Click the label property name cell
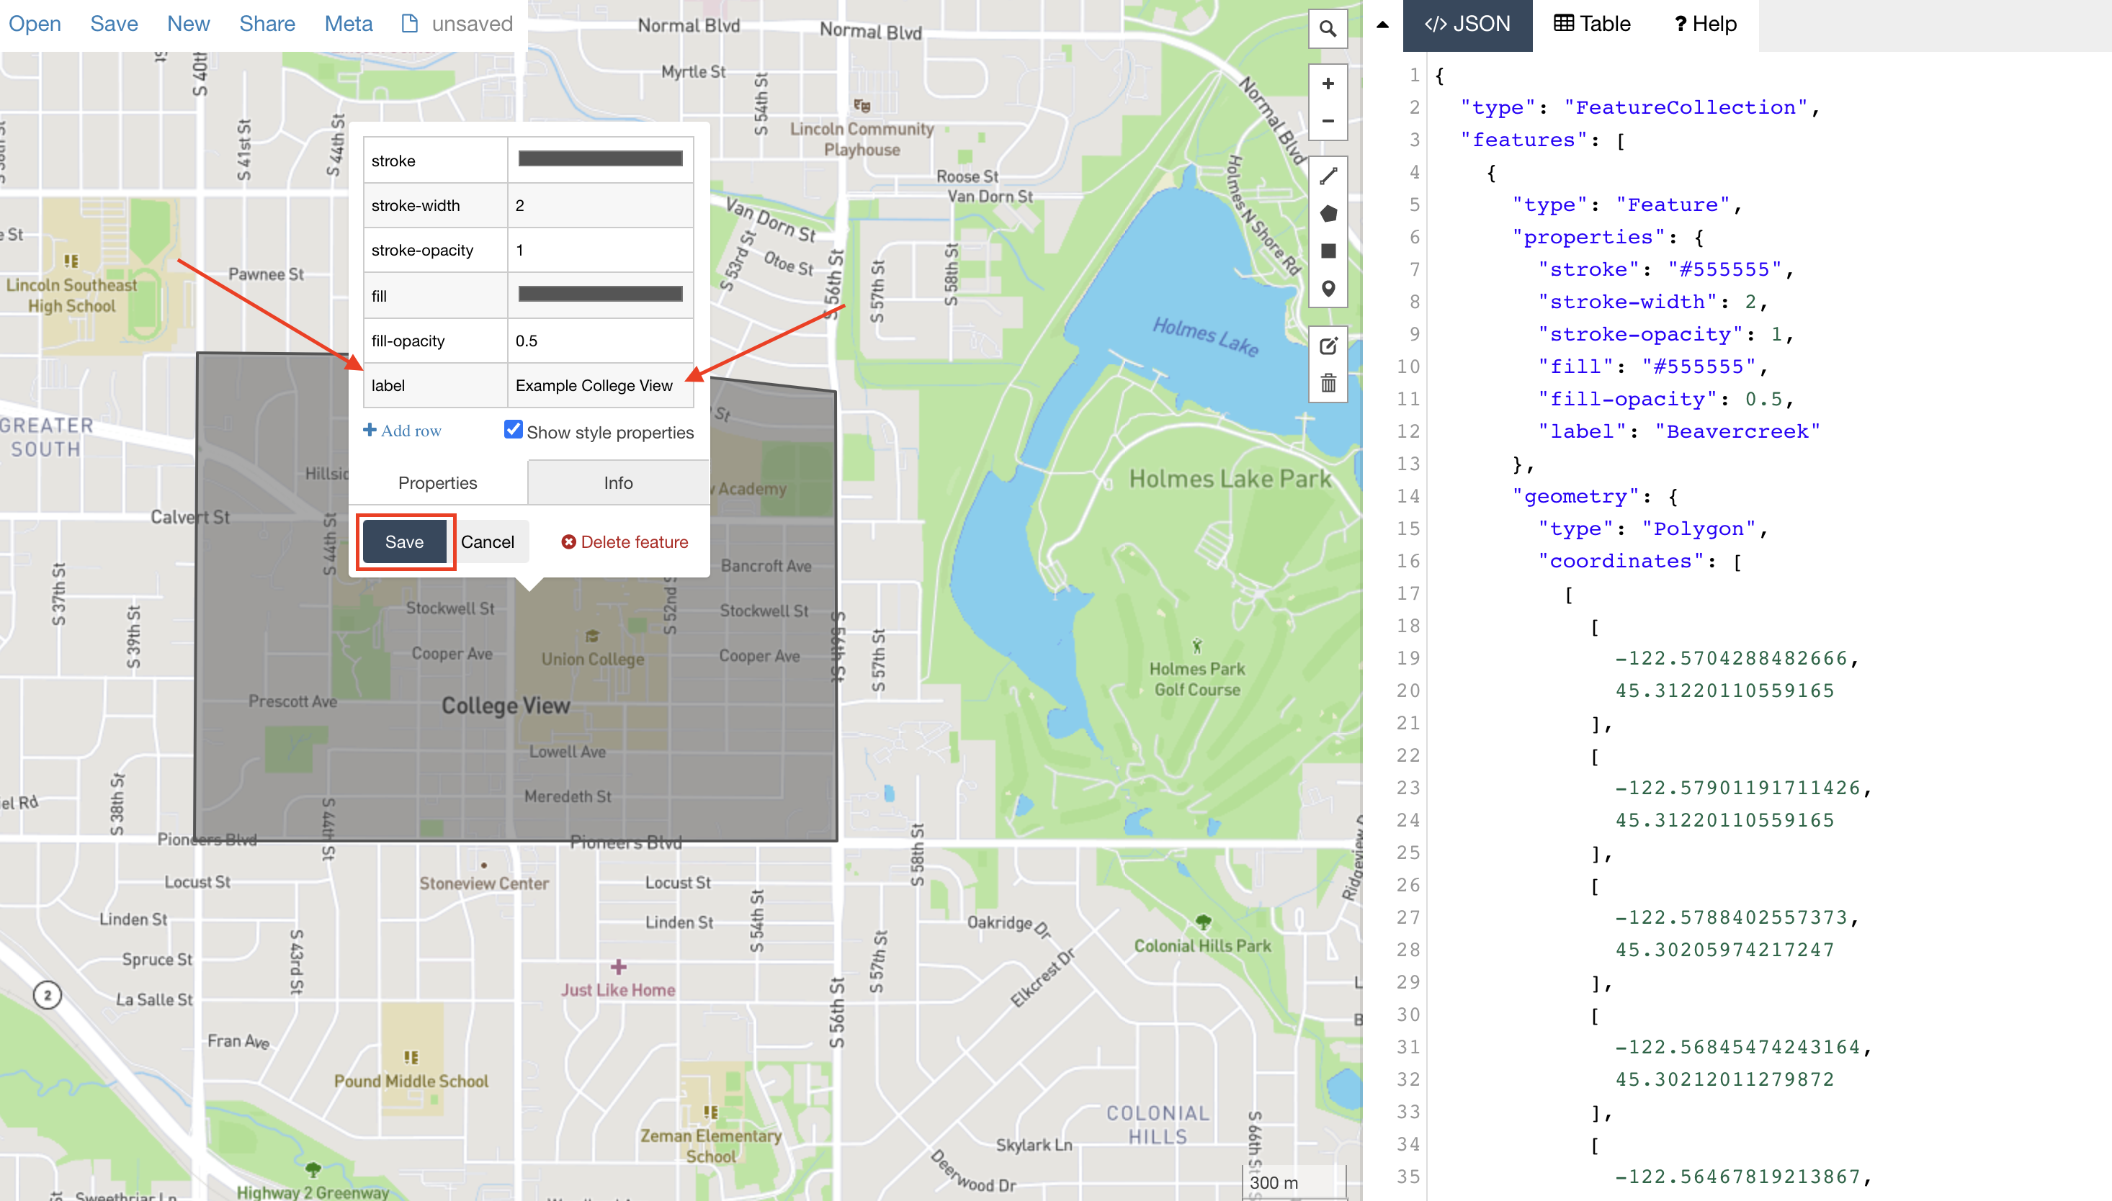 coord(436,385)
